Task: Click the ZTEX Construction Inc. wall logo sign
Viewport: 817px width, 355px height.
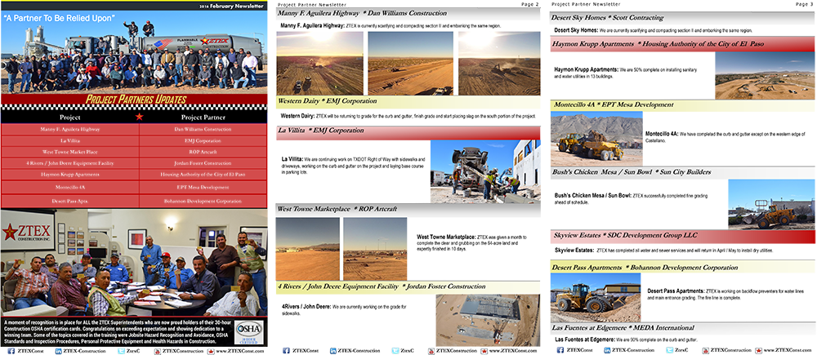Action: 27,231
